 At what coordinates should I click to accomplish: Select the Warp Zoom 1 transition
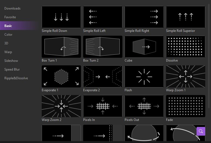(x=186, y=77)
